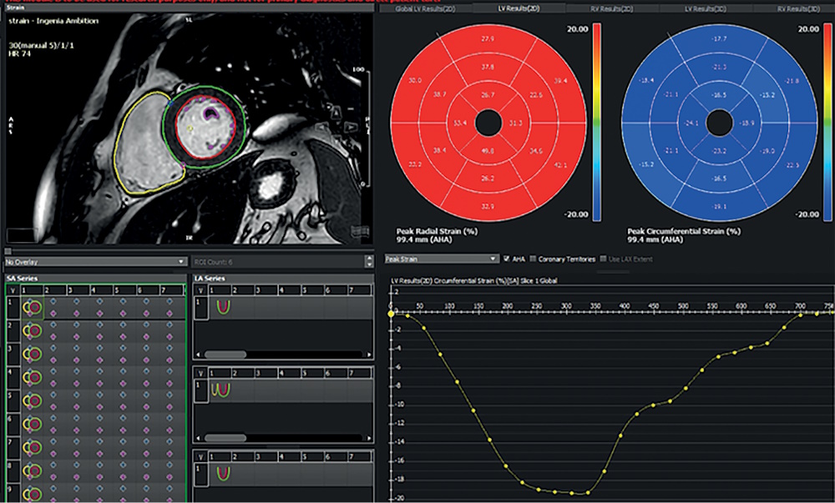Image resolution: width=835 pixels, height=503 pixels.
Task: Click the ROI Count stepper arrows
Action: pos(369,261)
